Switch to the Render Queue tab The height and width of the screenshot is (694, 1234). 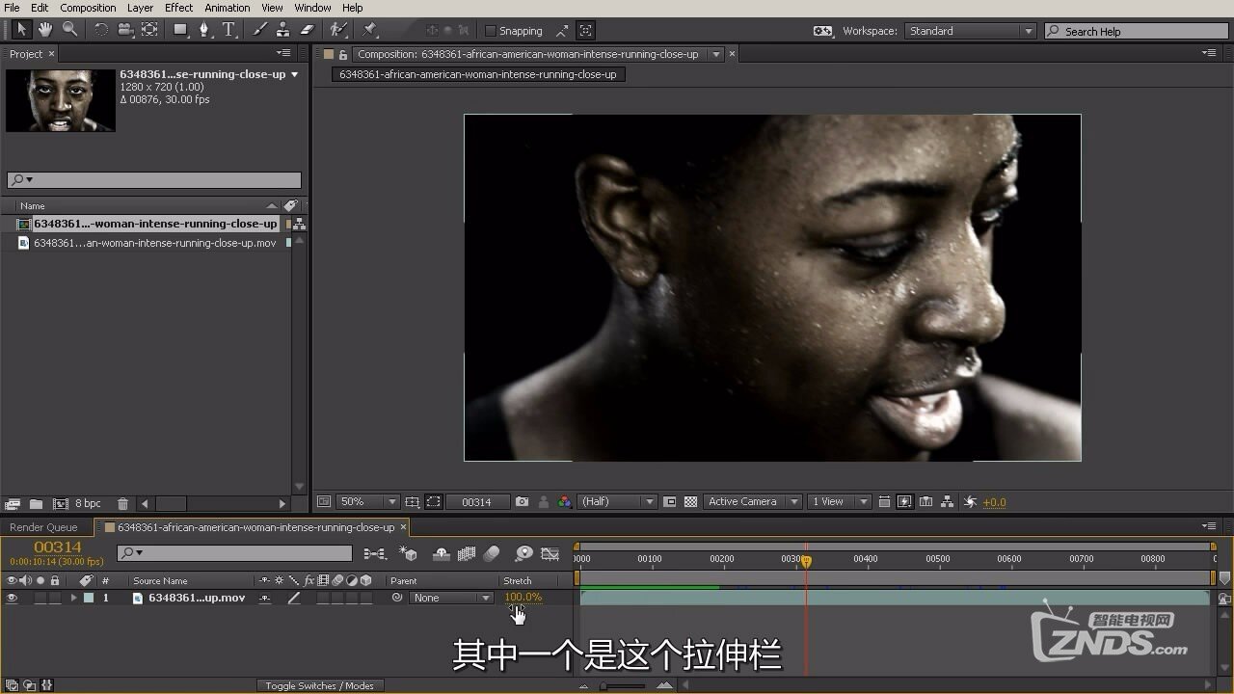[x=43, y=527]
